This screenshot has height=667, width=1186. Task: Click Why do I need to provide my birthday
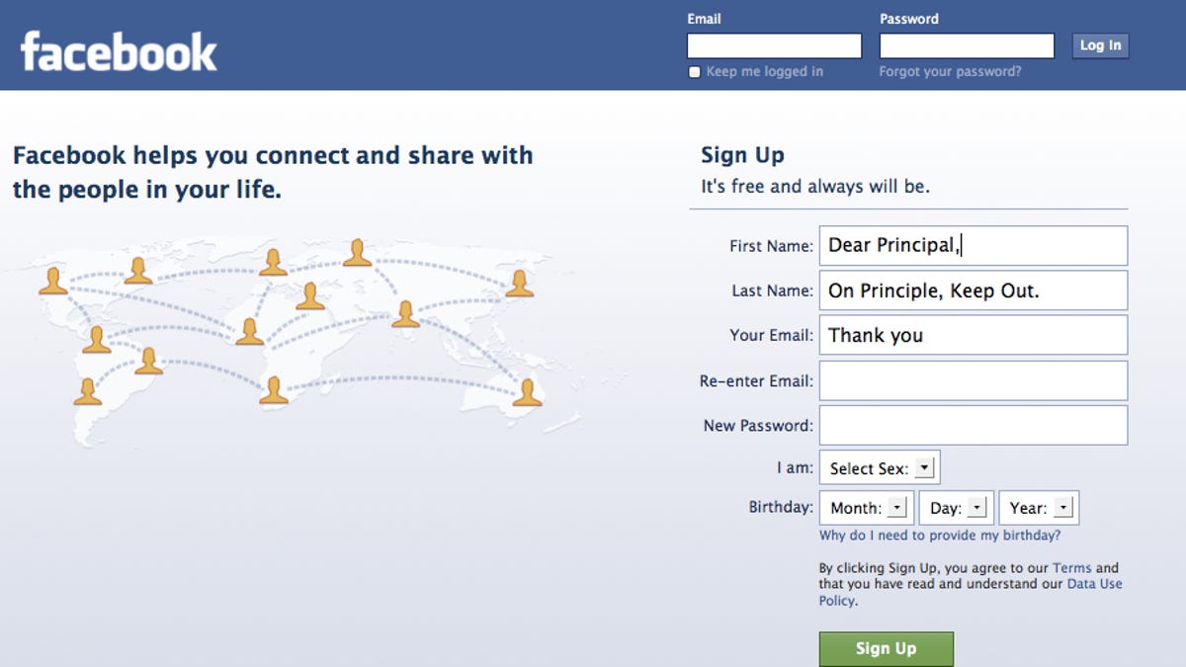pyautogui.click(x=939, y=536)
